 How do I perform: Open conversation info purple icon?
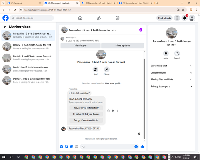141,30
